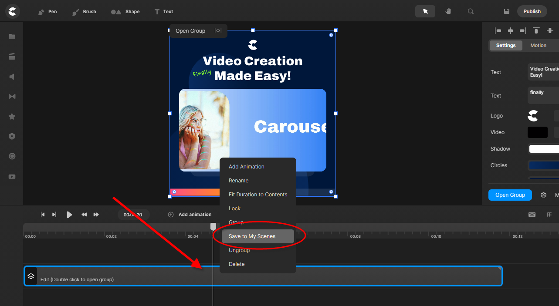The width and height of the screenshot is (559, 306).
Task: Select the Text tool
Action: tap(164, 12)
